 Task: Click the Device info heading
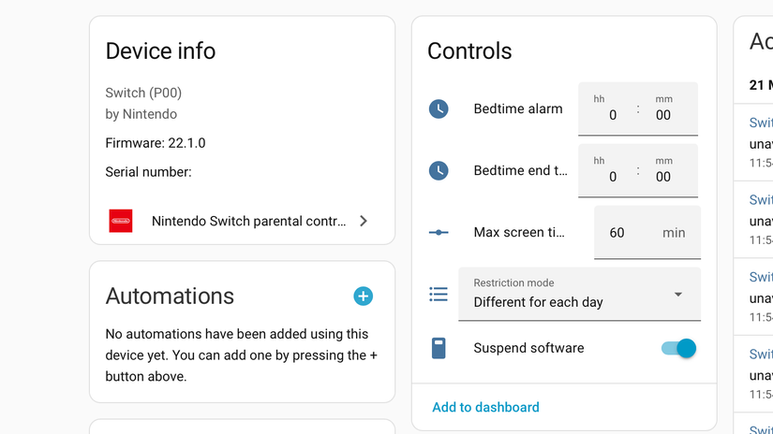[x=161, y=51]
